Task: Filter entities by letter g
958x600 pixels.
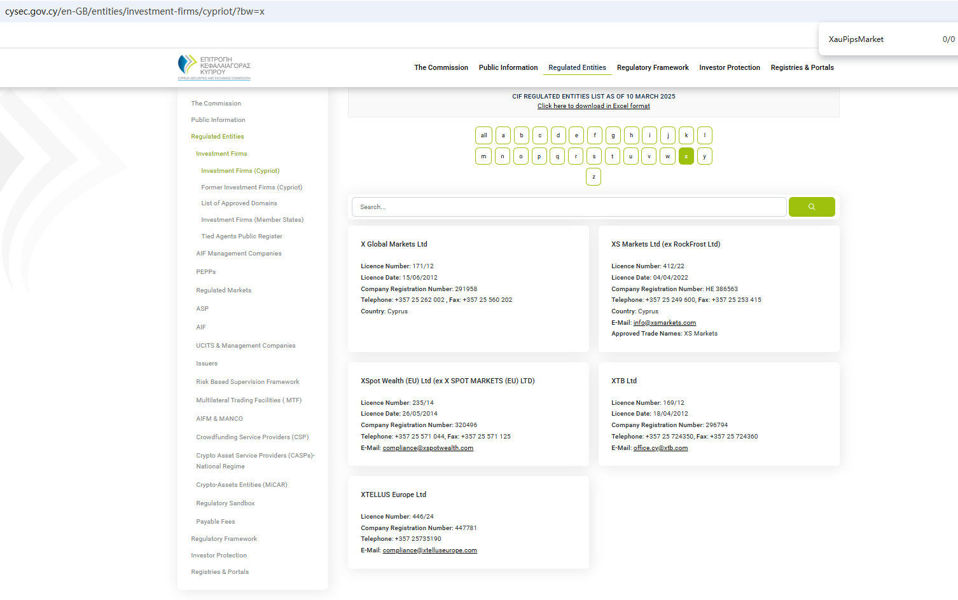Action: pos(613,135)
